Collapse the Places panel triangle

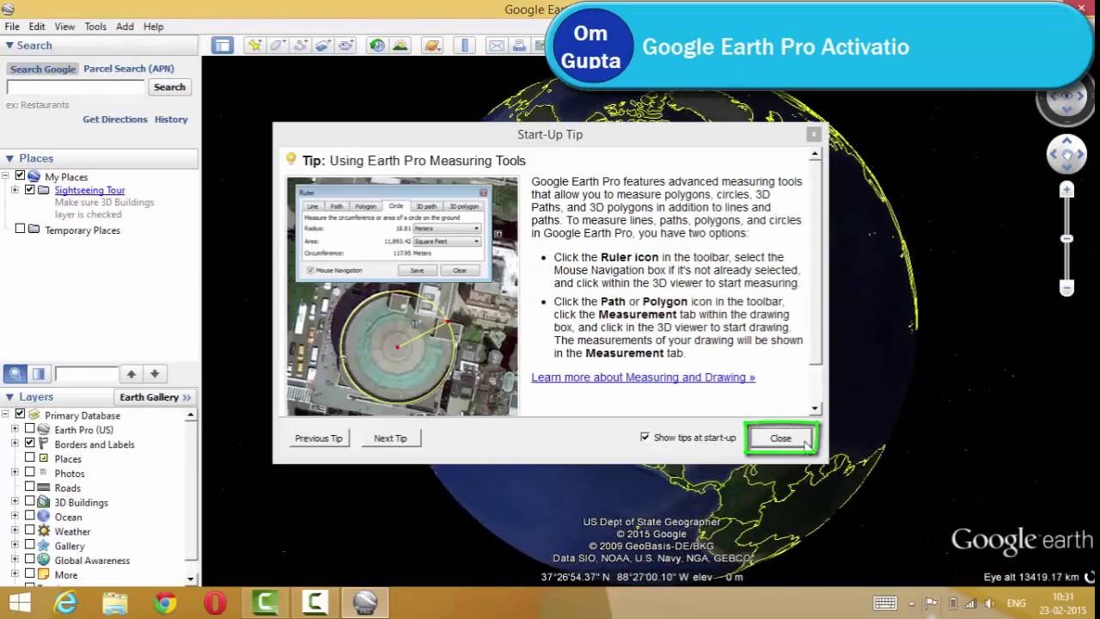(x=9, y=158)
